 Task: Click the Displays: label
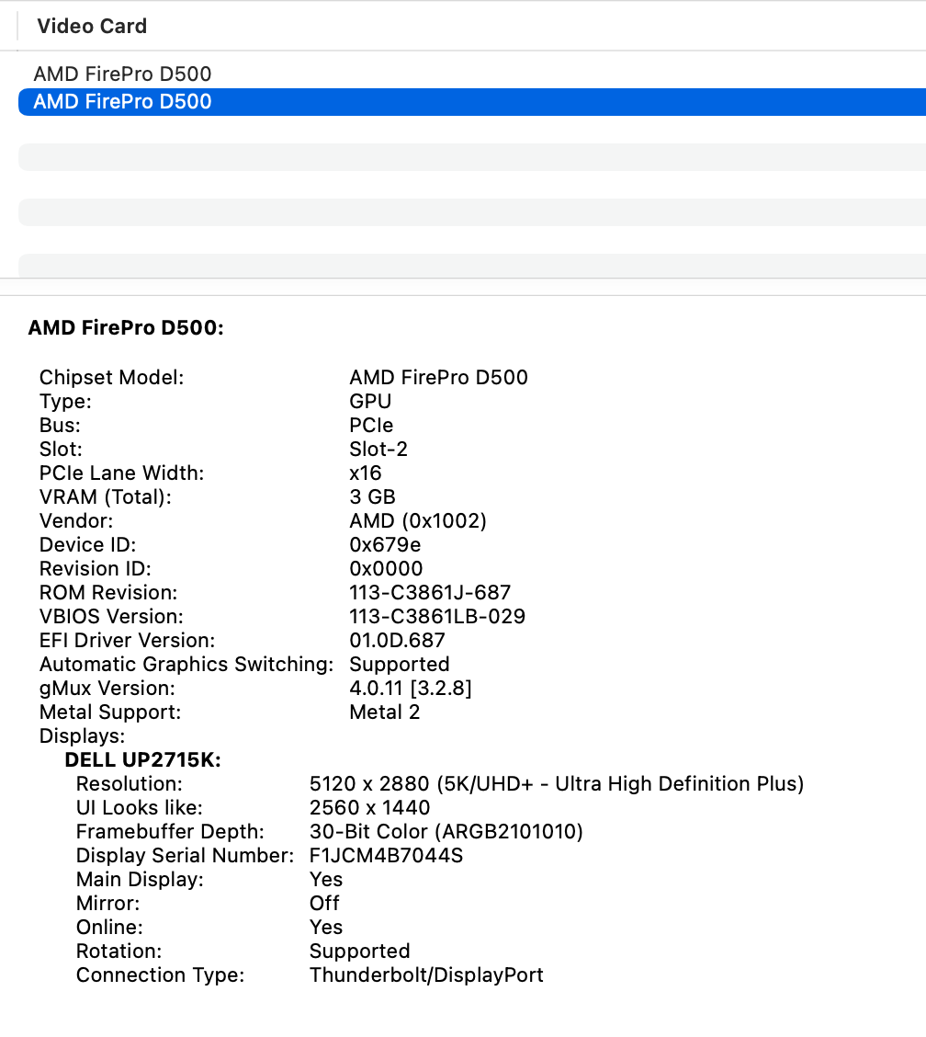coord(82,735)
